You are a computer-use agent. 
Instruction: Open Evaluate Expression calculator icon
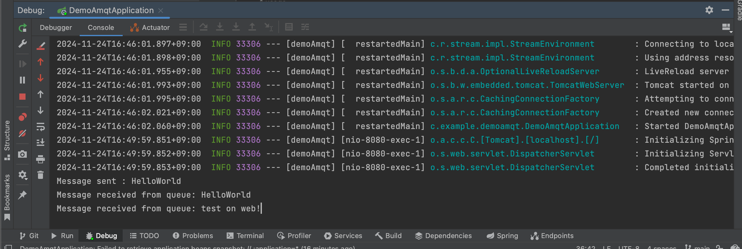[289, 27]
